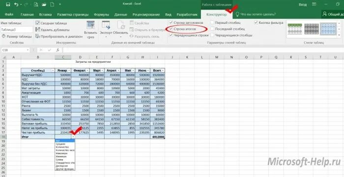This screenshot has height=177, width=344.
Task: Click the Undo arrow icon
Action: pos(16,4)
